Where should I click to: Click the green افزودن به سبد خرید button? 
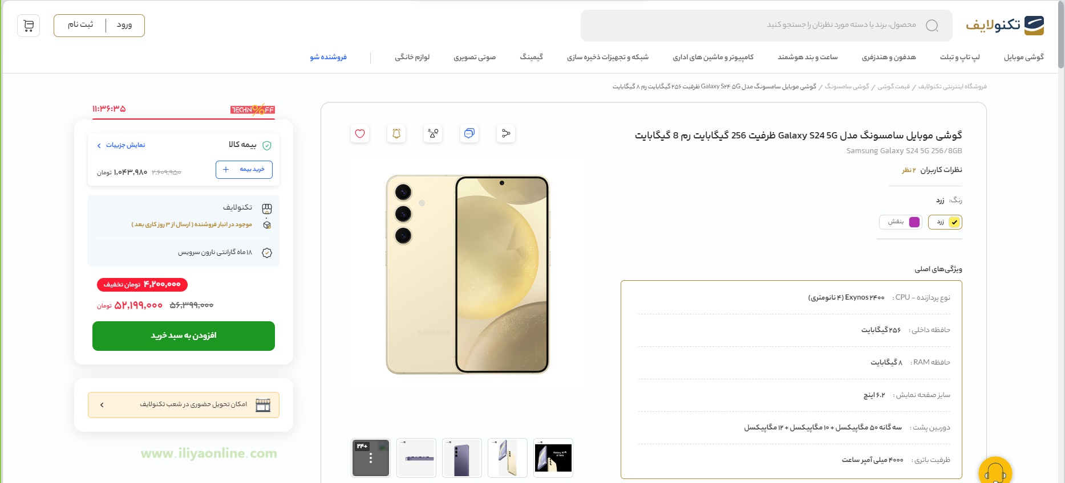point(184,336)
